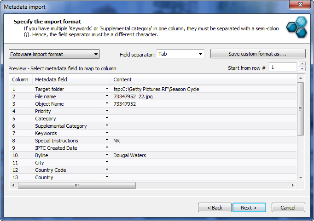This screenshot has height=221, width=314.
Task: Expand the Country Code field dropdown
Action: tap(107, 170)
